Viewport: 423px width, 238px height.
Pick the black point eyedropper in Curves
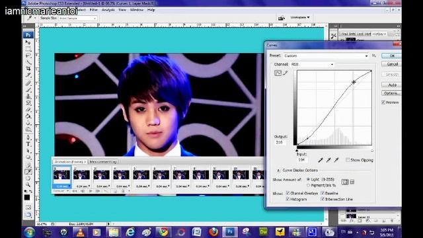320,160
